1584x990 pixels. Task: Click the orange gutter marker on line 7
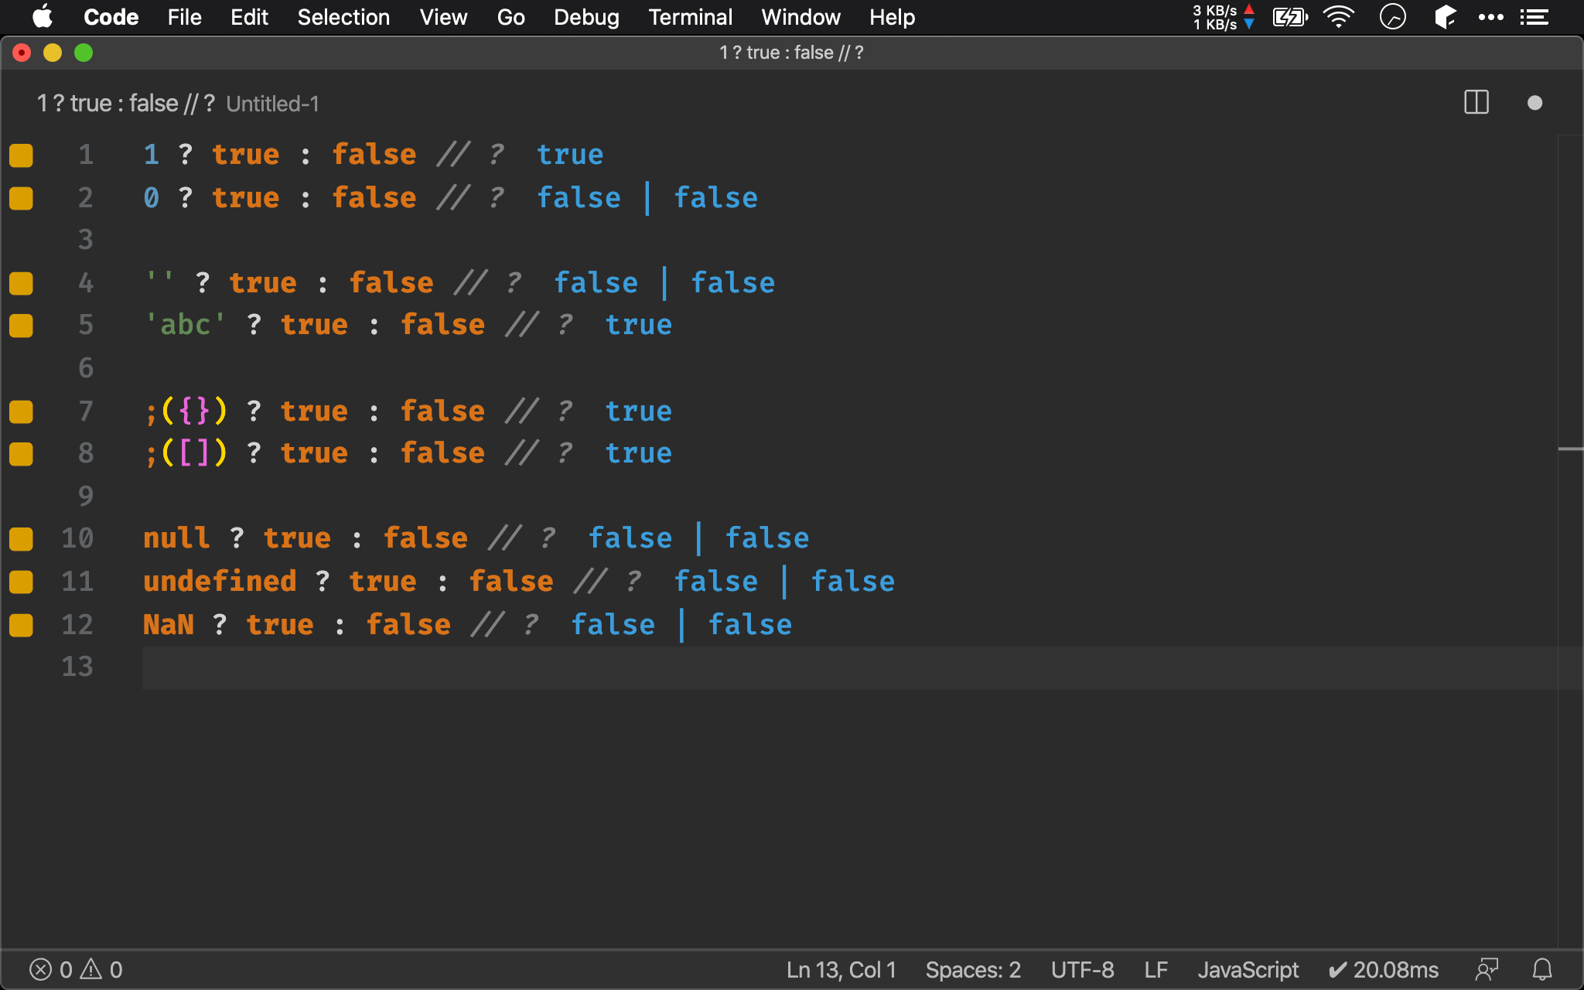pos(21,411)
